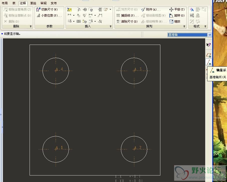
Task: Click the datum plane icon in 插入 group
Action: coord(106,10)
